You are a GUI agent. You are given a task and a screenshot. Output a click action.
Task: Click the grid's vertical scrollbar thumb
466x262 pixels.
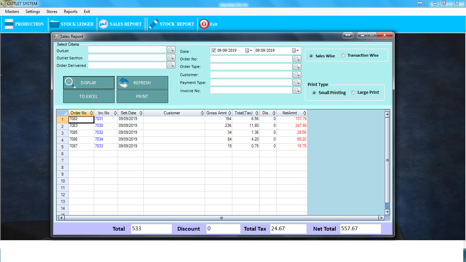click(387, 160)
